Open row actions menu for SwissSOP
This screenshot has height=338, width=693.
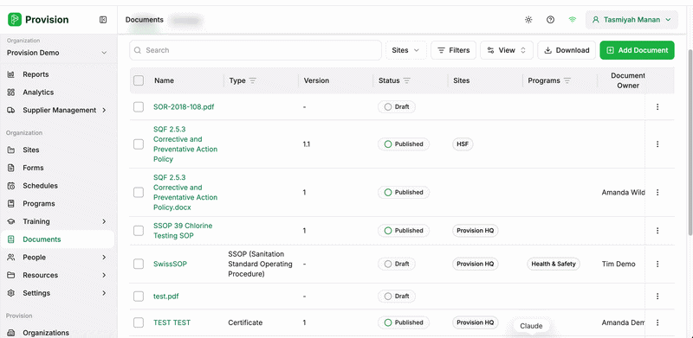point(657,264)
